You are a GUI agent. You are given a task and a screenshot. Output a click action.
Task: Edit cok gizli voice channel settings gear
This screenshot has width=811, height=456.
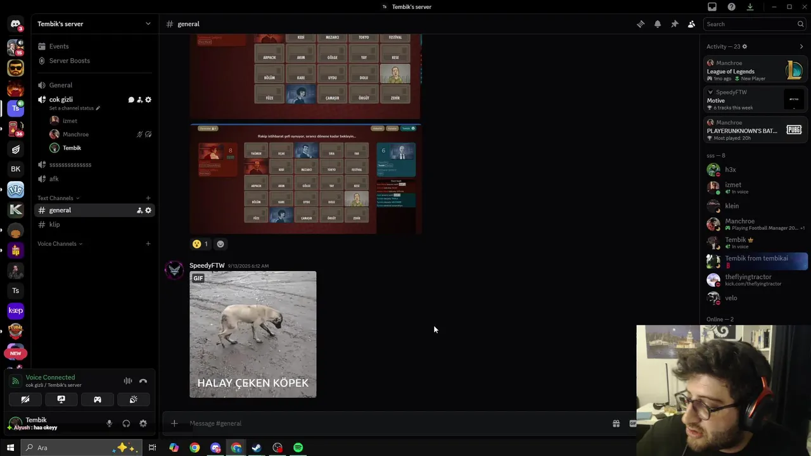pyautogui.click(x=148, y=100)
